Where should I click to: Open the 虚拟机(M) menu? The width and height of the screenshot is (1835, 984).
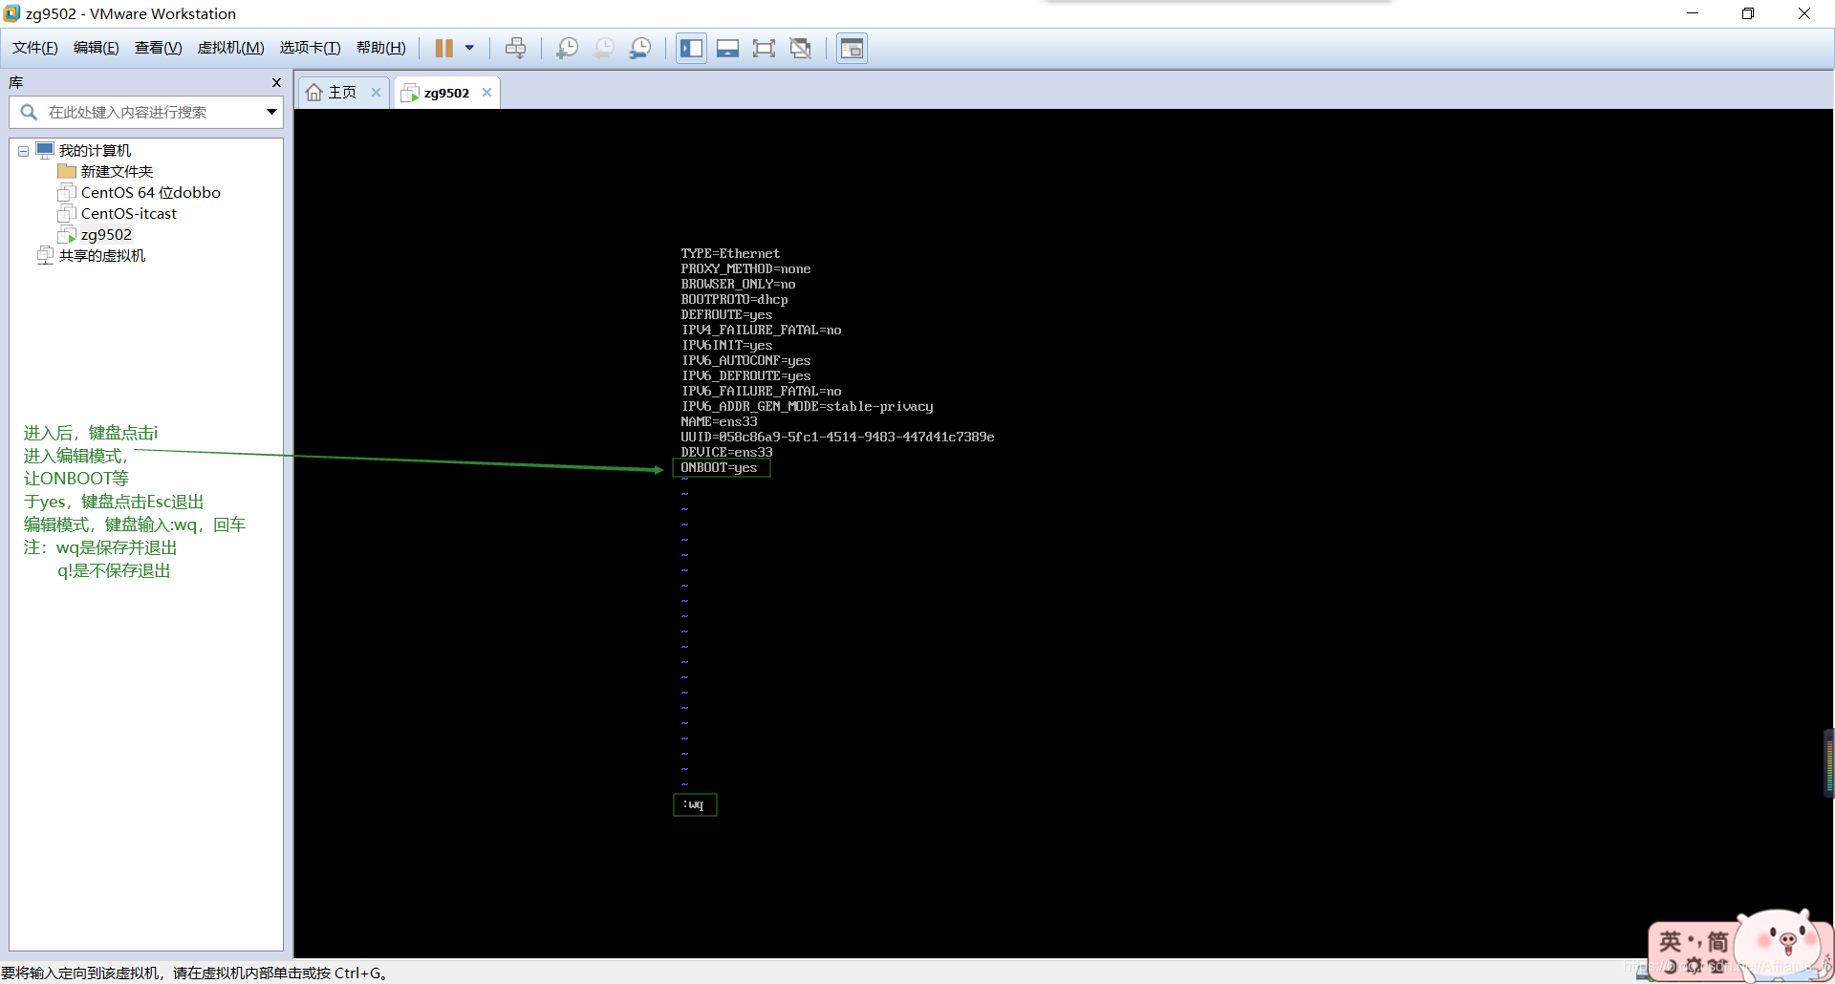coord(231,48)
